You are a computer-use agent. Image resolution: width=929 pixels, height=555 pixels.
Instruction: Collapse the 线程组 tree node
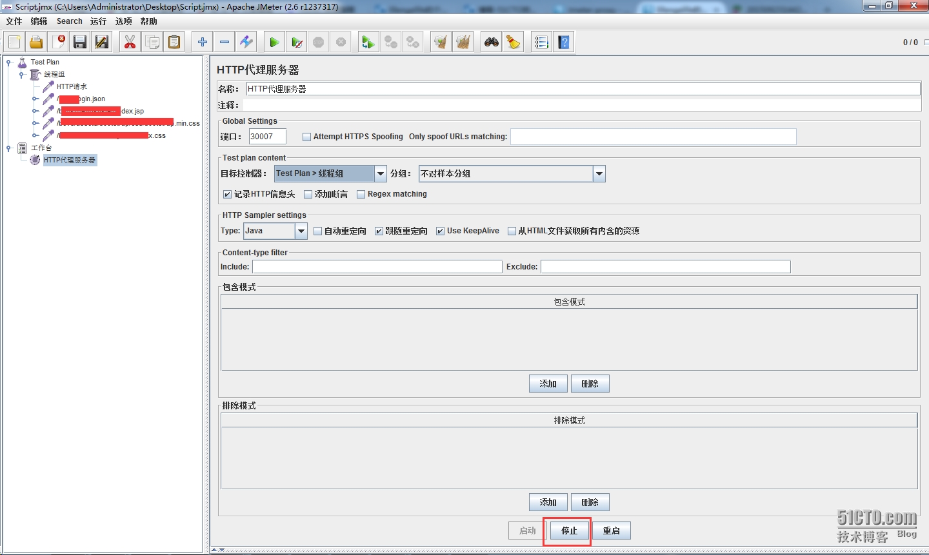click(21, 75)
